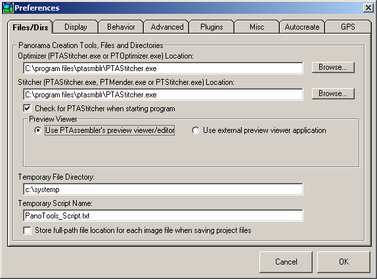Click the Optimizer location path field
Screen dimensions: 377x279
[x=163, y=68]
